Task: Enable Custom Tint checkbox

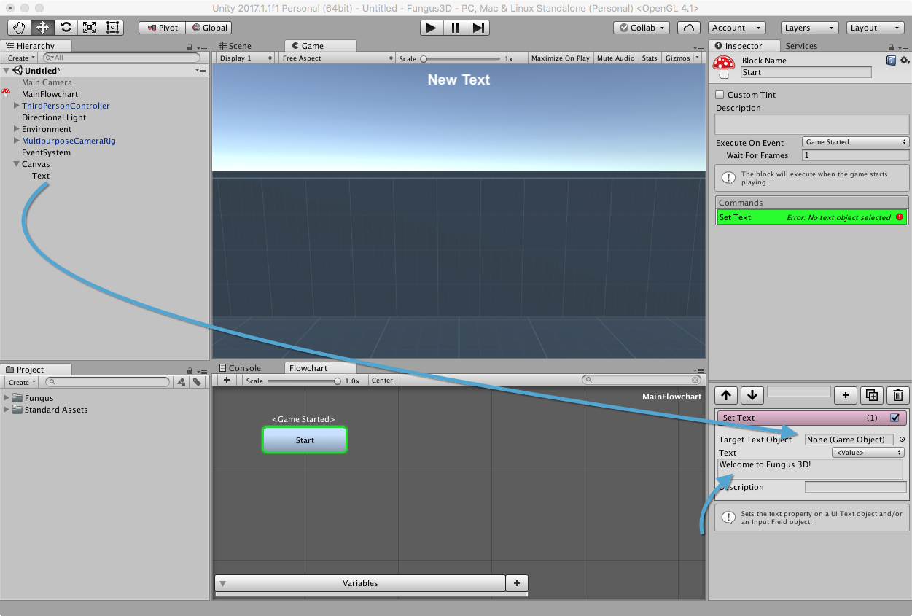Action: tap(720, 95)
